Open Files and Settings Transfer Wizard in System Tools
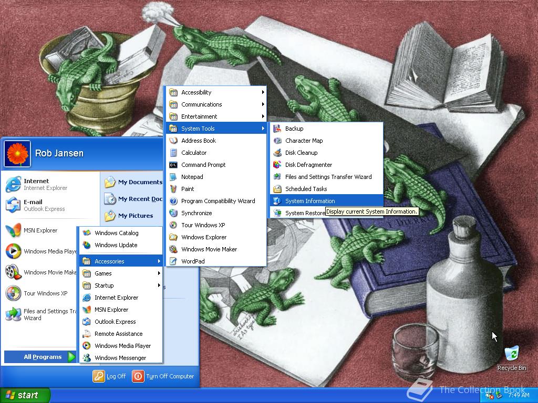 tap(326, 177)
